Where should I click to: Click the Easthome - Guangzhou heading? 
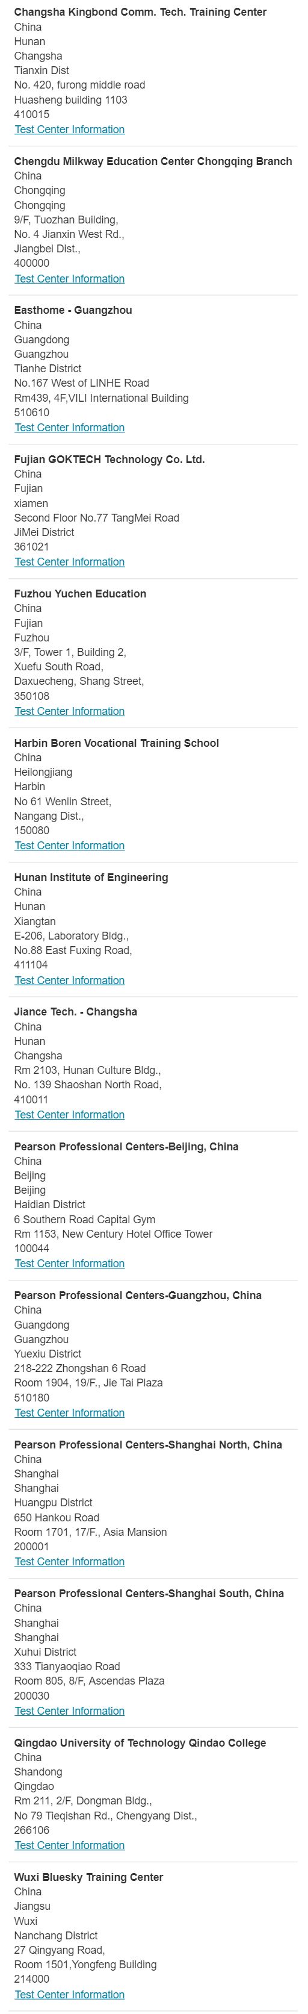coord(73,310)
